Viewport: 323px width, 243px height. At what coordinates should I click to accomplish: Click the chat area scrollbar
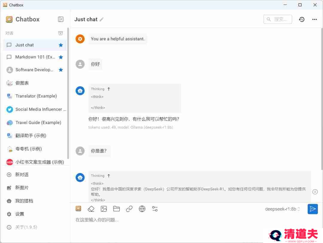click(322, 99)
